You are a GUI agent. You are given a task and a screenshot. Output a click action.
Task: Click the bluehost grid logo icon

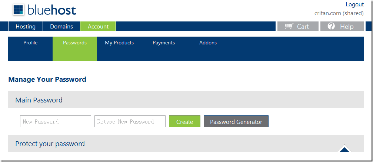(x=18, y=10)
